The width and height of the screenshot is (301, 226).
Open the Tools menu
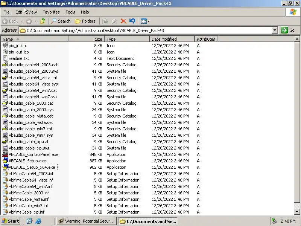[x=70, y=12]
